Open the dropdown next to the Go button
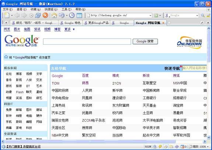The height and width of the screenshot is (150, 212). click(x=160, y=15)
